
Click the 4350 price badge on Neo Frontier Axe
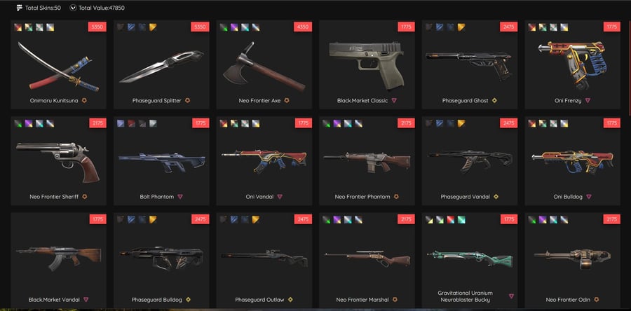click(x=303, y=27)
